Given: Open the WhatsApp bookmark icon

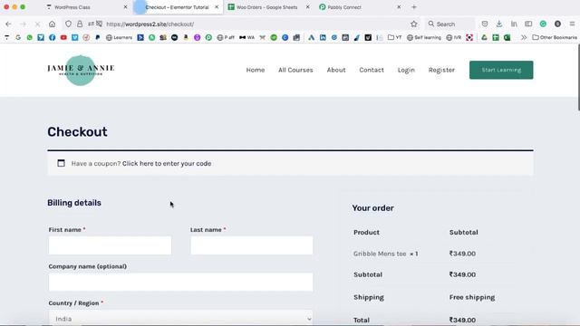Looking at the screenshot, I should coord(29,37).
